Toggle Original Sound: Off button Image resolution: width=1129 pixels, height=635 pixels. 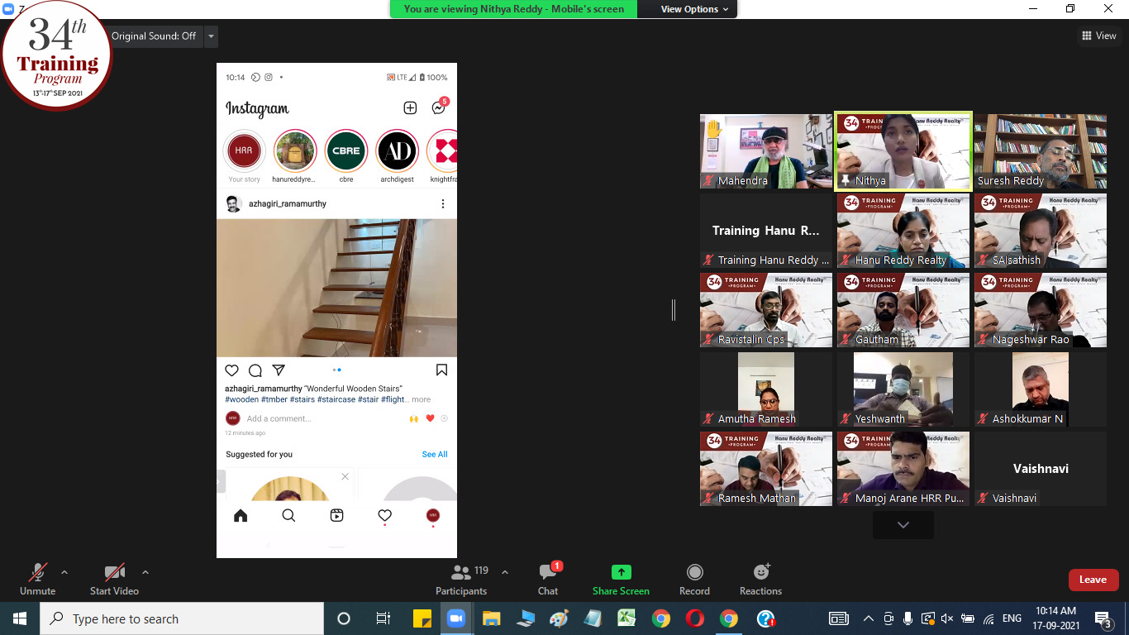tap(154, 36)
